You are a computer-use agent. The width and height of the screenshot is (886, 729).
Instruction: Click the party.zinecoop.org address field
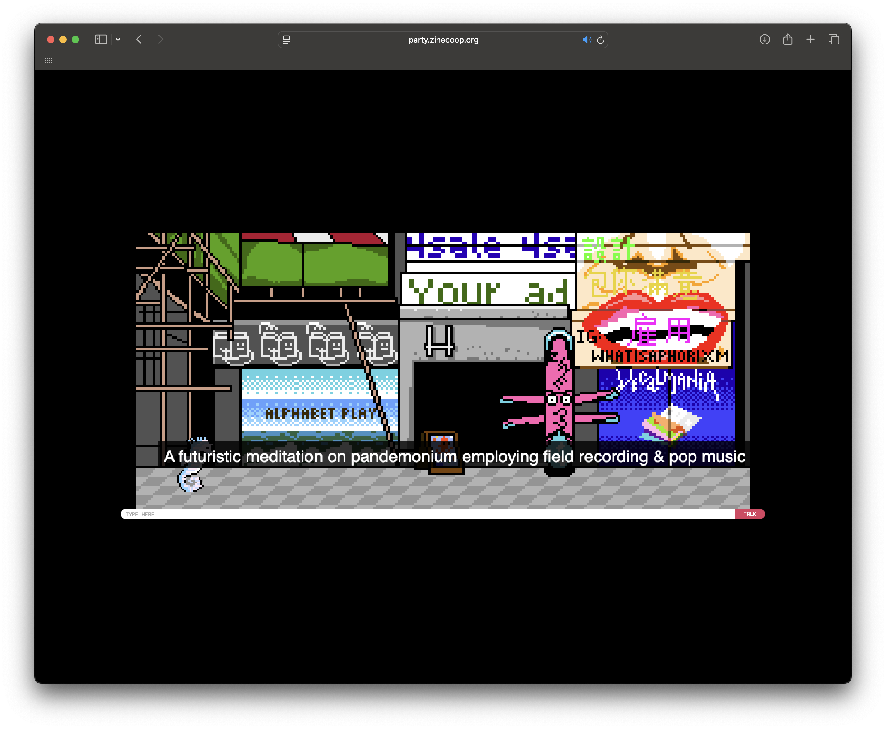coord(443,40)
